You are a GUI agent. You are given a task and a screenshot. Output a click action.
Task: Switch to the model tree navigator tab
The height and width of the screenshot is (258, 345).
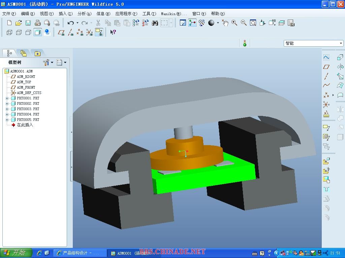click(9, 53)
